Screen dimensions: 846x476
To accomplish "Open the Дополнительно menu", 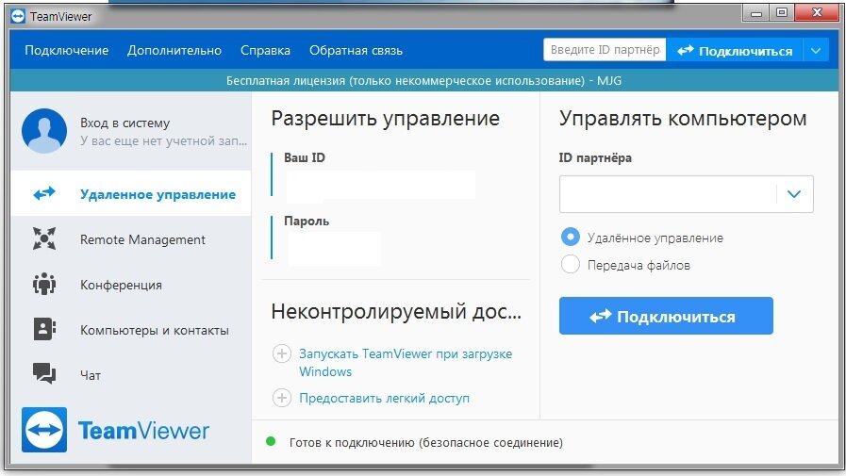I will tap(174, 51).
